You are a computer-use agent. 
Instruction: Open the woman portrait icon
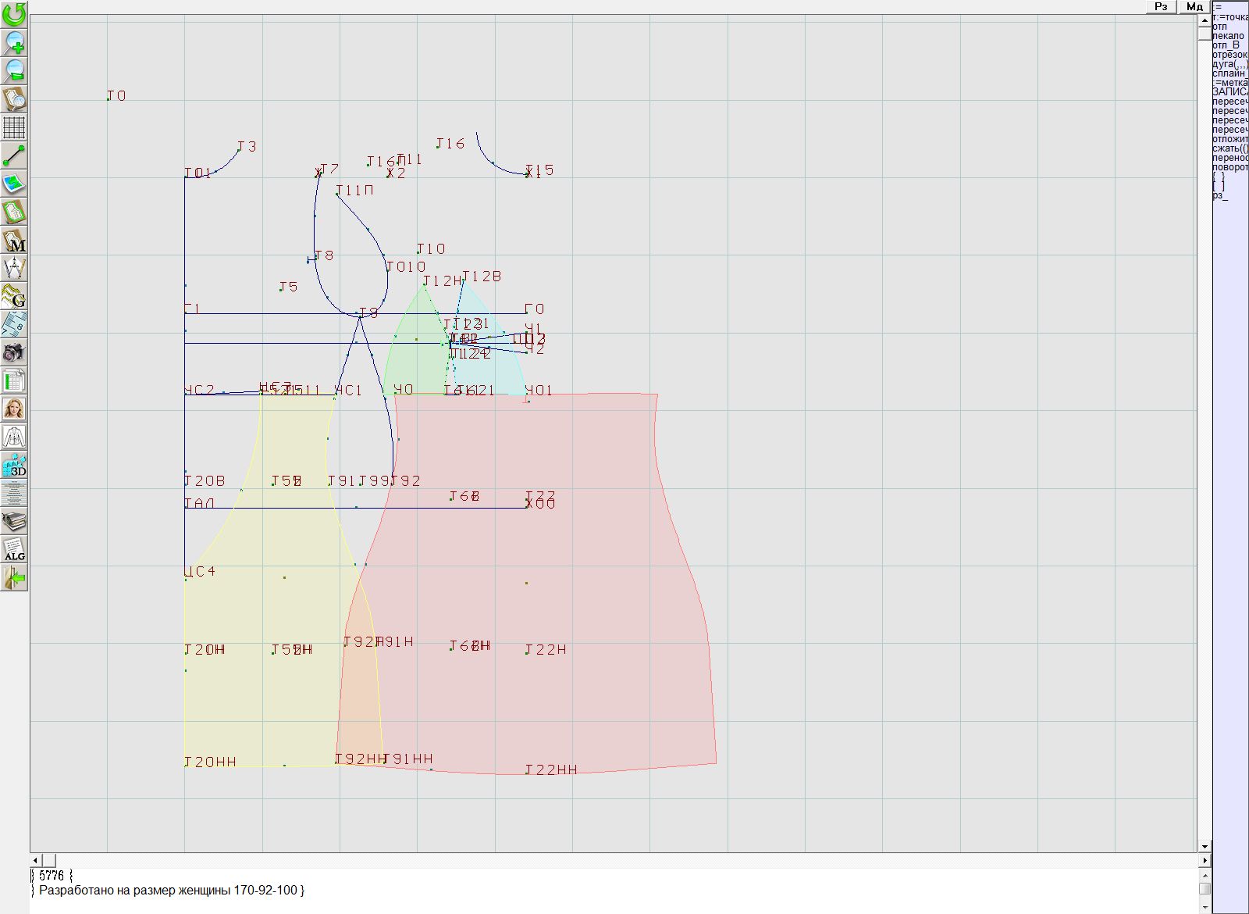[x=14, y=409]
